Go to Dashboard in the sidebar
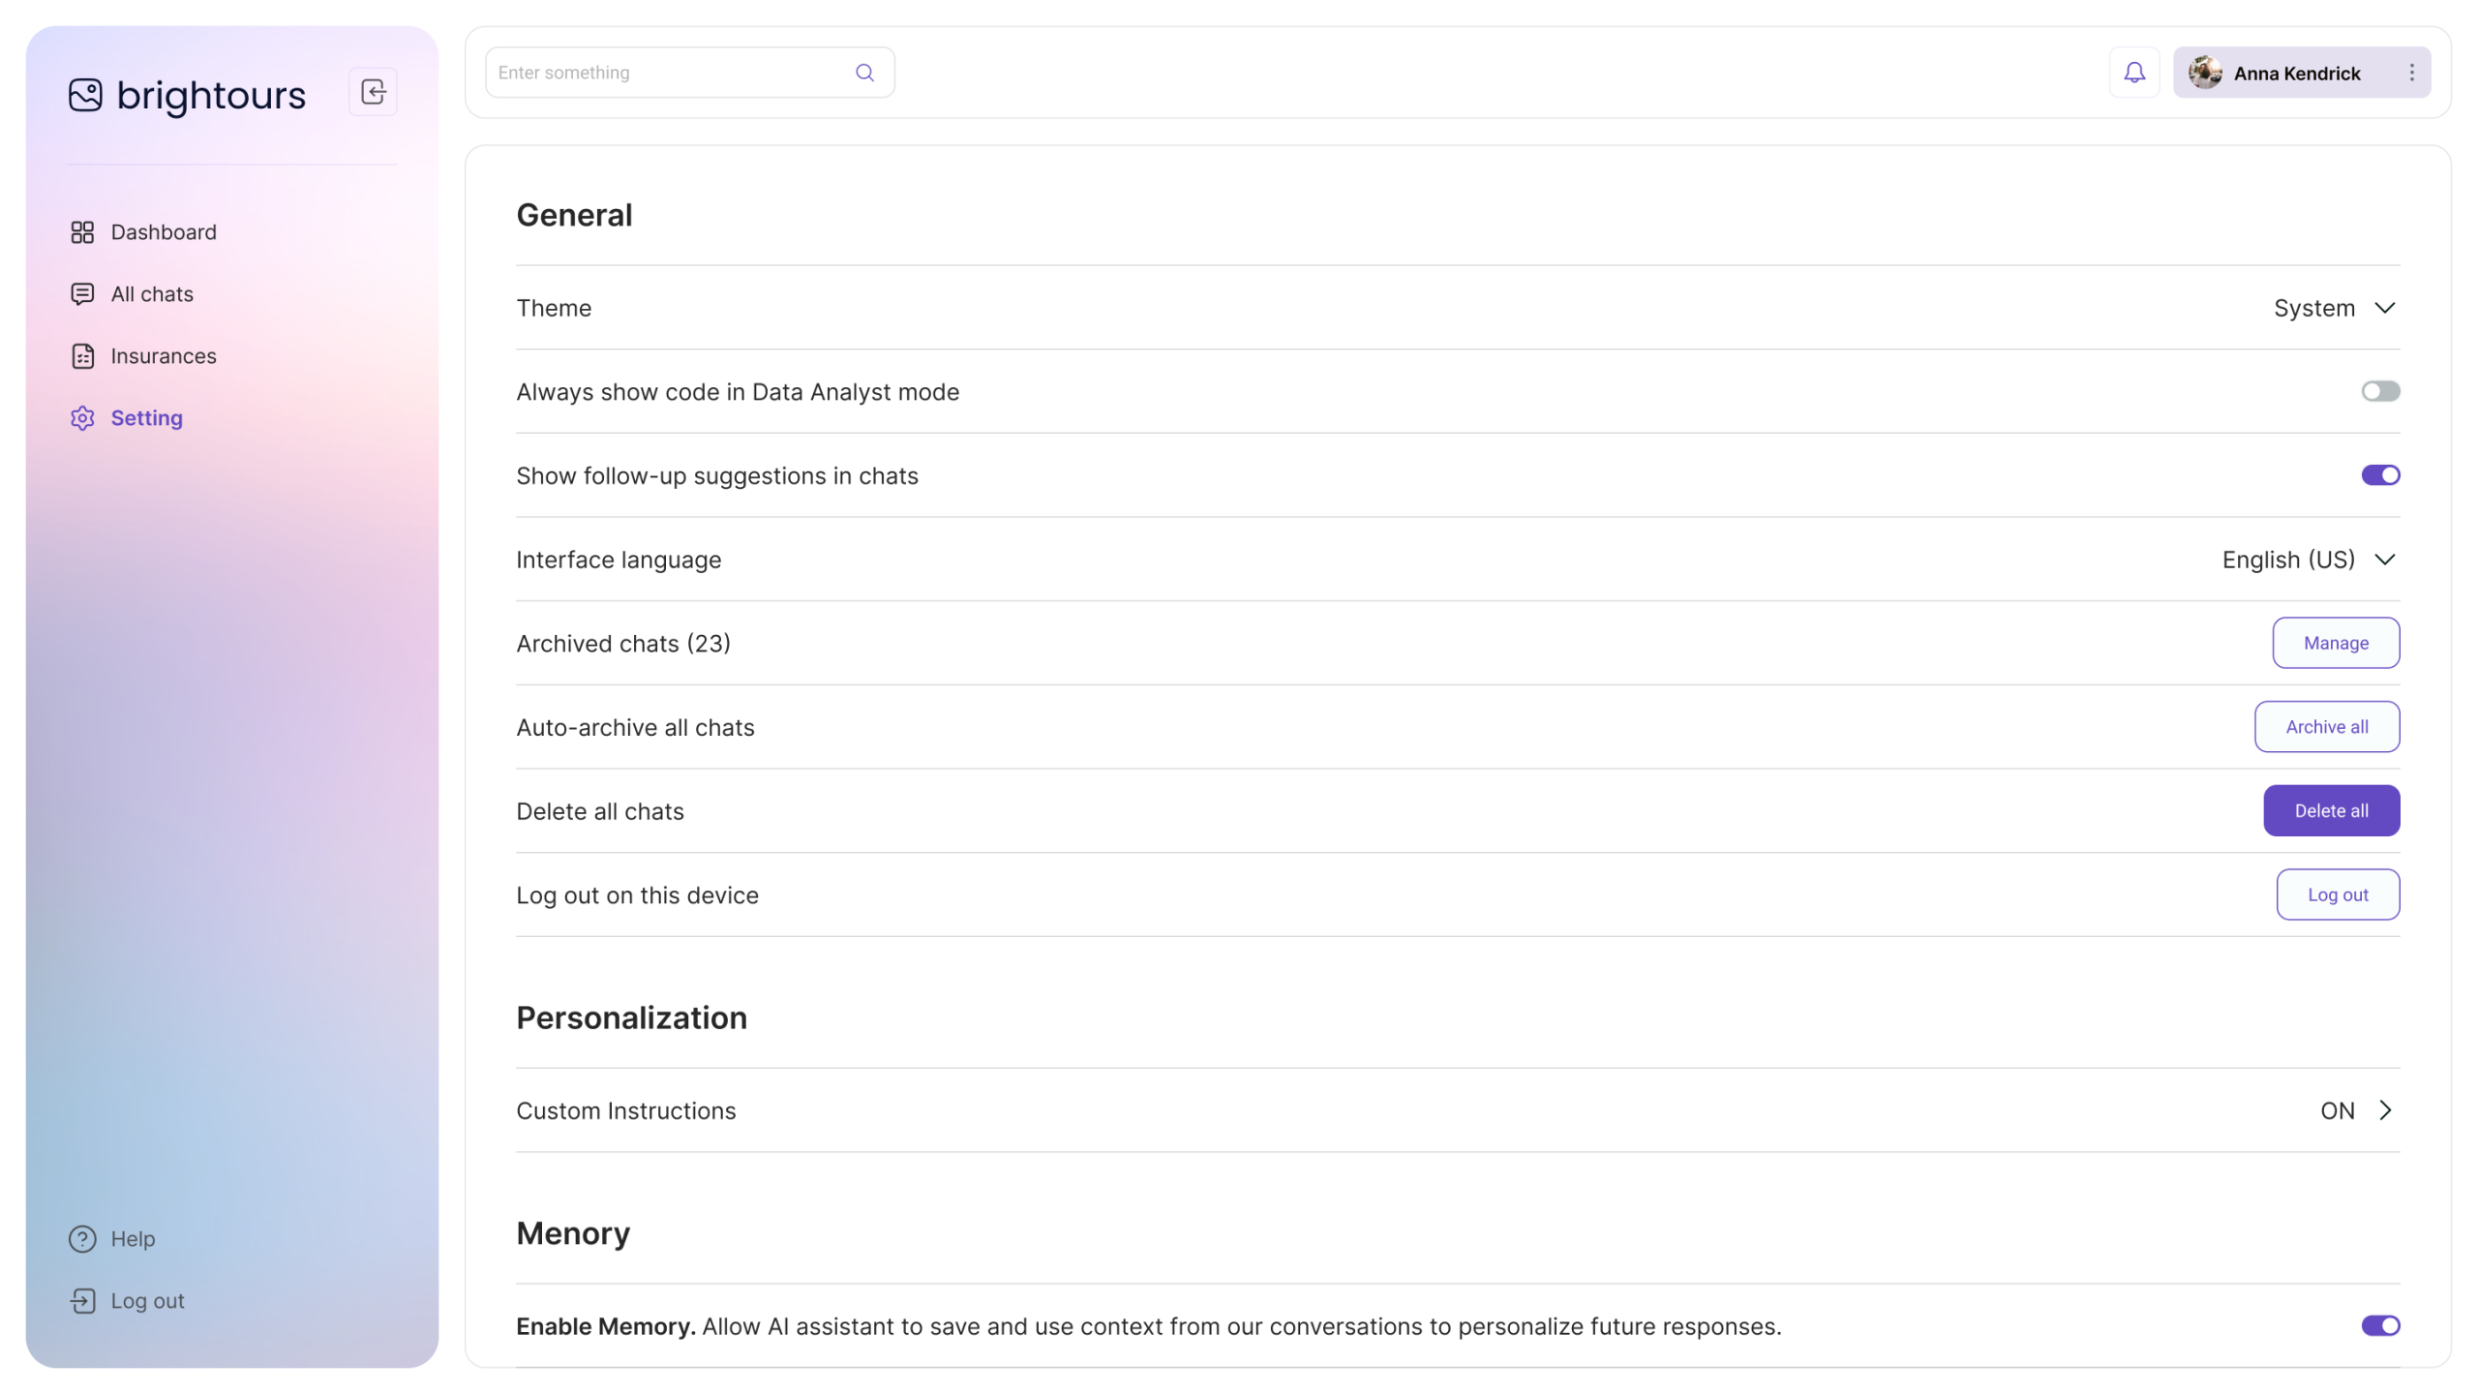Viewport: 2478px width, 1394px height. point(163,232)
